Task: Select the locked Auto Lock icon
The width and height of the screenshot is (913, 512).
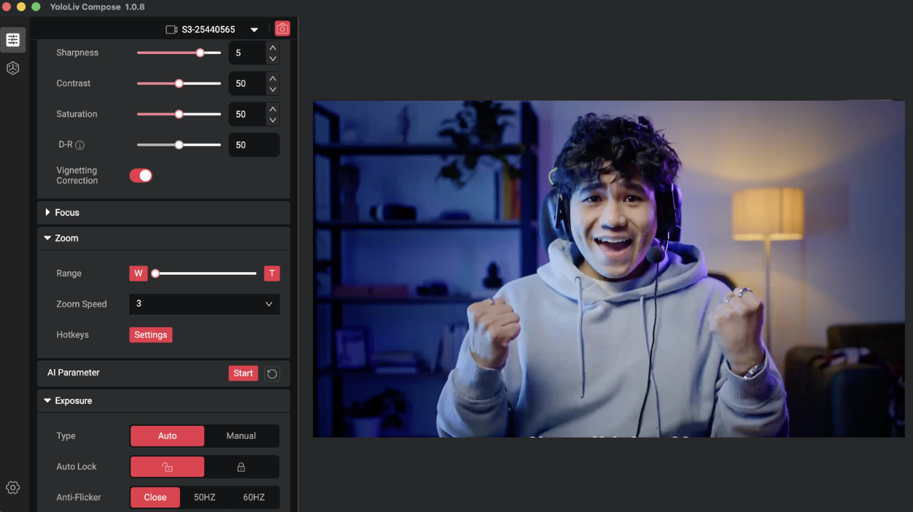Action: pos(241,467)
